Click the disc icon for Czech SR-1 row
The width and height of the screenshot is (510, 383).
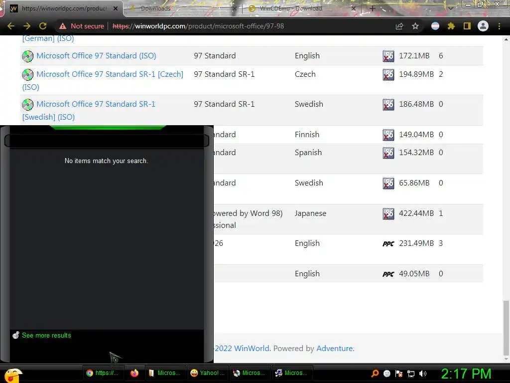(28, 75)
